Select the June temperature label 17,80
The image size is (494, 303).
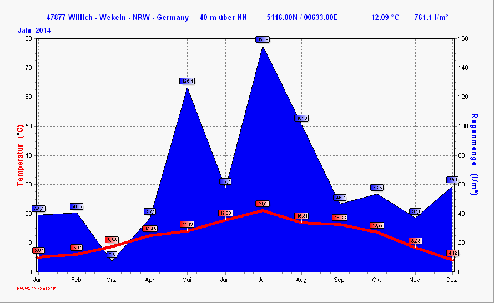pos(225,213)
